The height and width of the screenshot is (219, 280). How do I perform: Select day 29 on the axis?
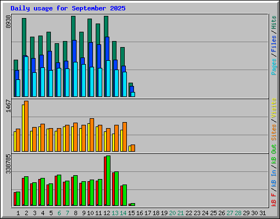(246, 213)
